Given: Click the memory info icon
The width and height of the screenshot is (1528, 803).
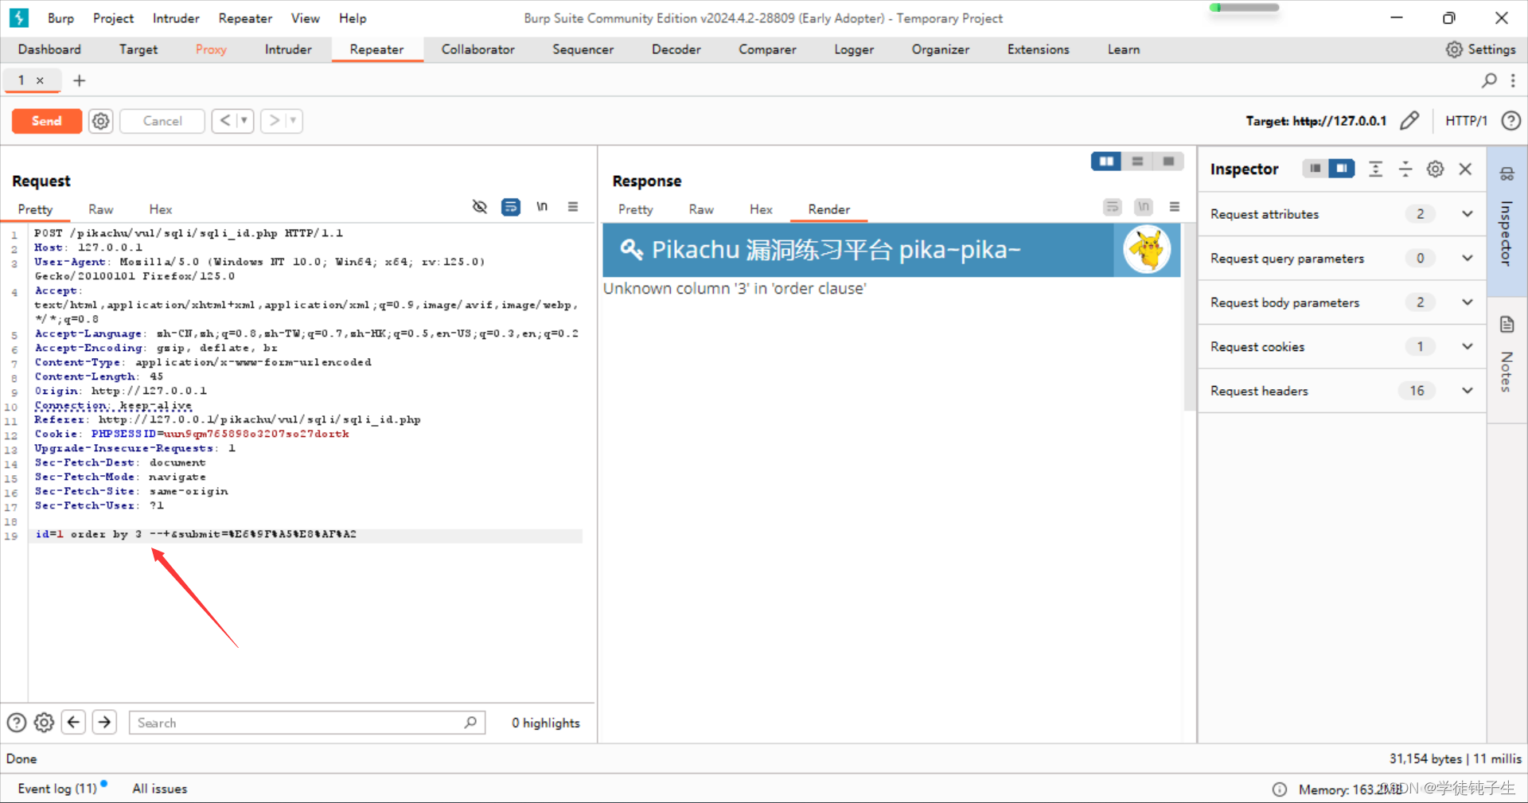Looking at the screenshot, I should coord(1280,789).
